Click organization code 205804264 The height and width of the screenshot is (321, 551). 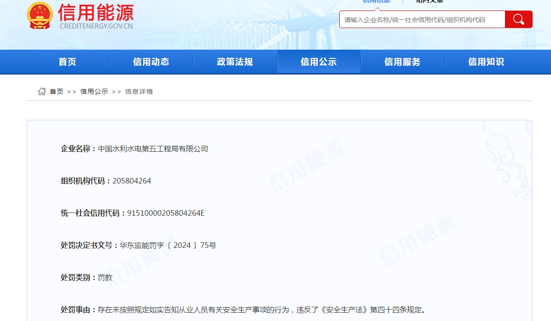[x=132, y=181]
